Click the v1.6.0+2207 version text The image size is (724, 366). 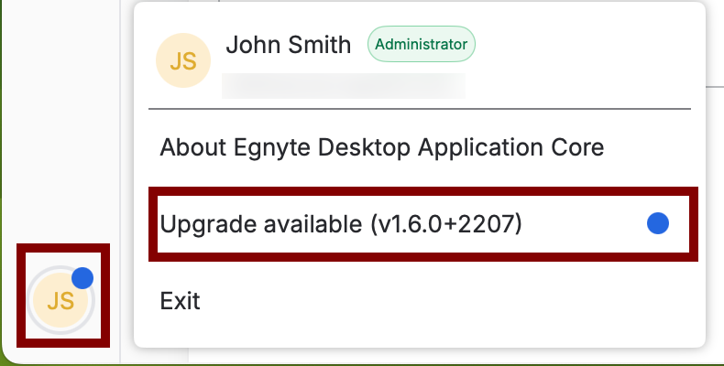pos(446,224)
